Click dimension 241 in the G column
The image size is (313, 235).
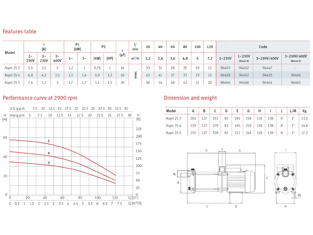249,133
